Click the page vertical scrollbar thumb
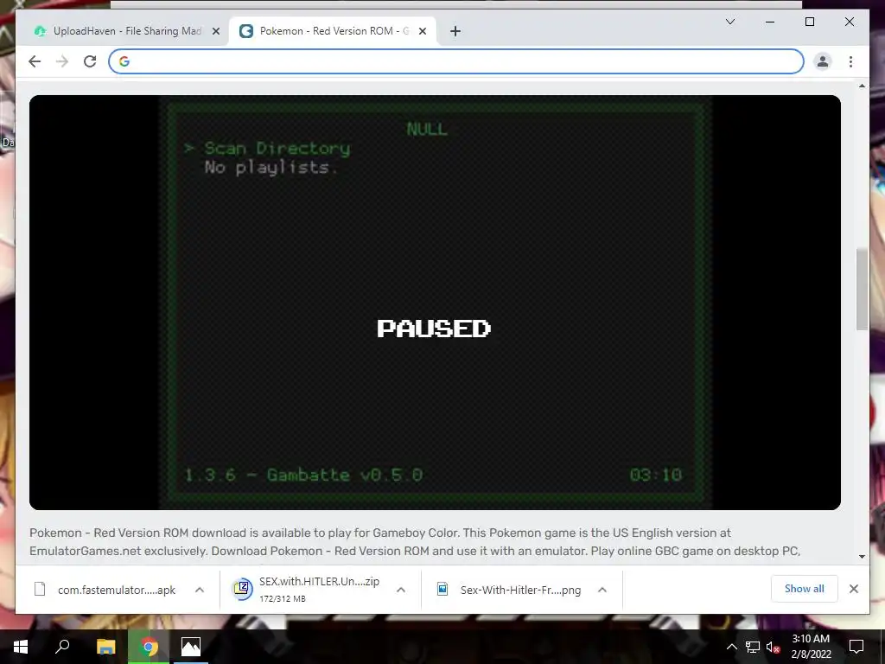The width and height of the screenshot is (885, 664). pos(862,289)
